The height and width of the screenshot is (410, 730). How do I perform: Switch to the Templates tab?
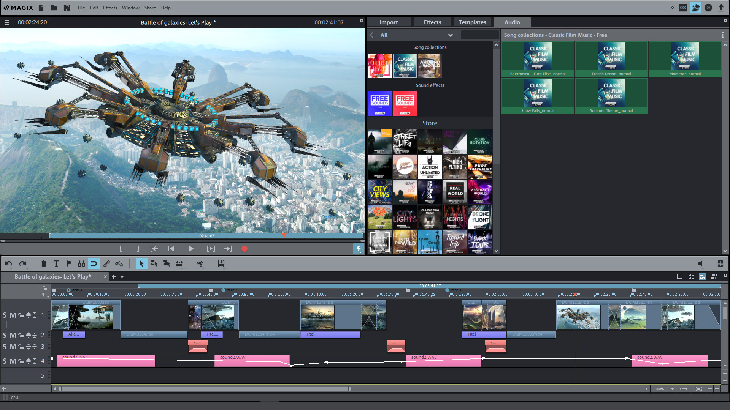tap(473, 22)
